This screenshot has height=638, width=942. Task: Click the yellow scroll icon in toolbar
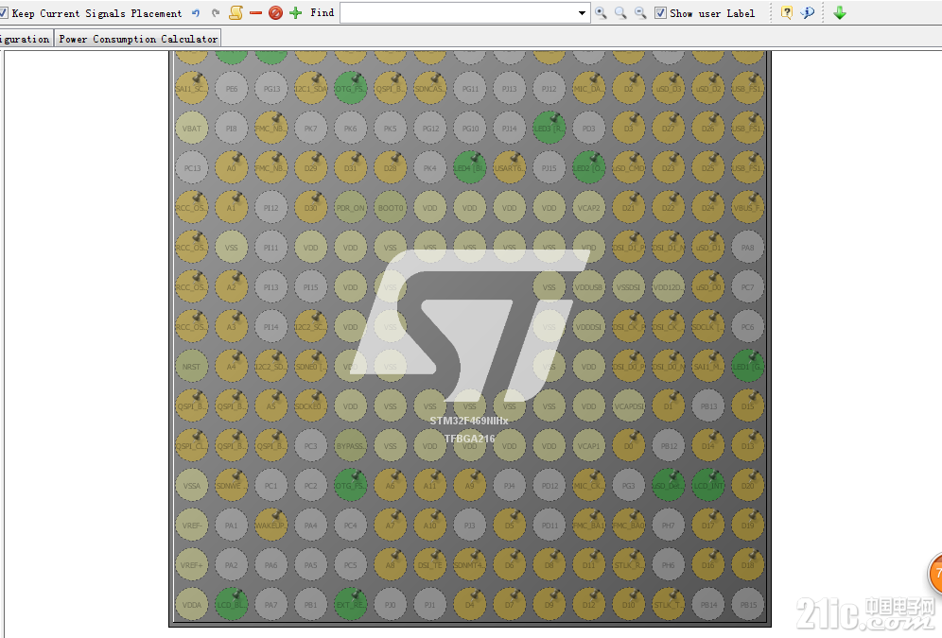[236, 12]
